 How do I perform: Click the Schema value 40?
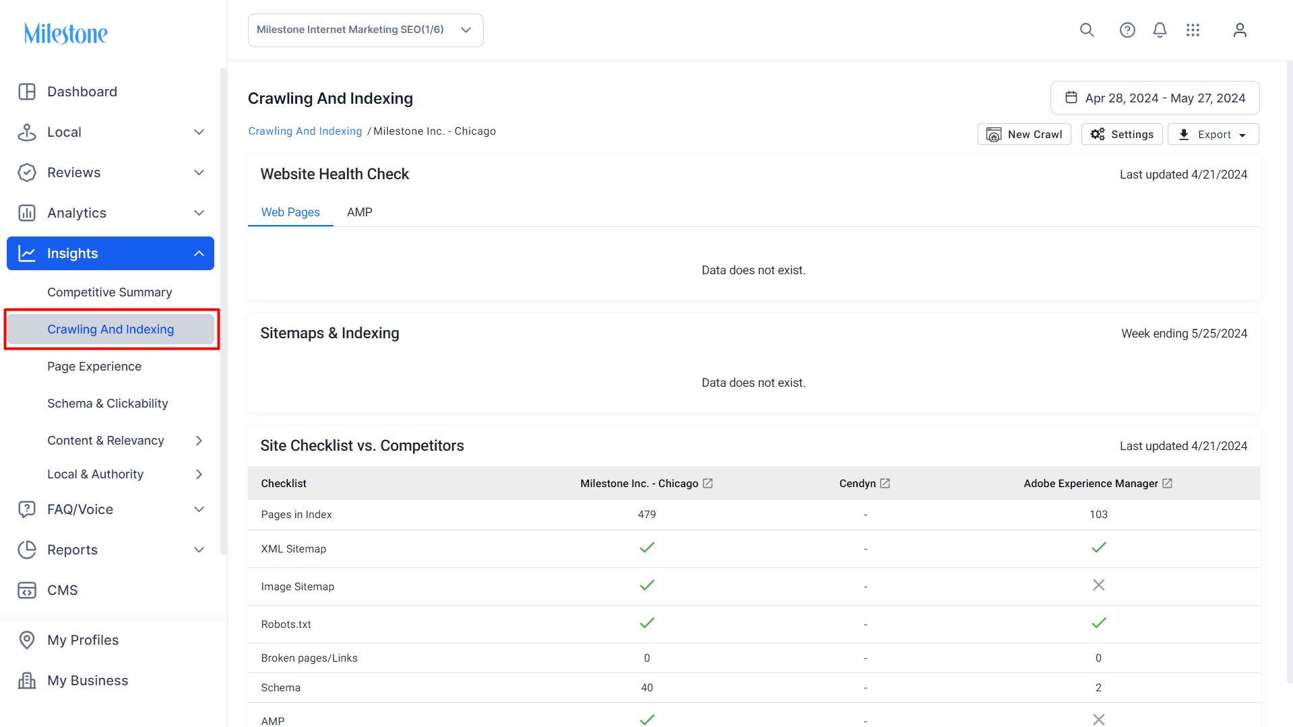click(647, 688)
